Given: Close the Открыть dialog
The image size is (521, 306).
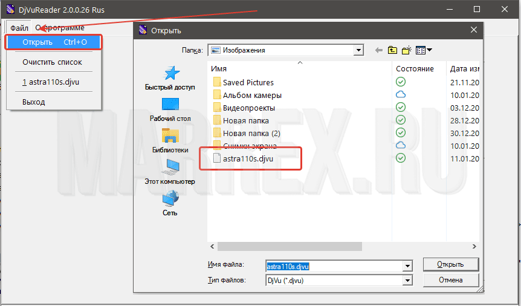Looking at the screenshot, I should click(474, 30).
